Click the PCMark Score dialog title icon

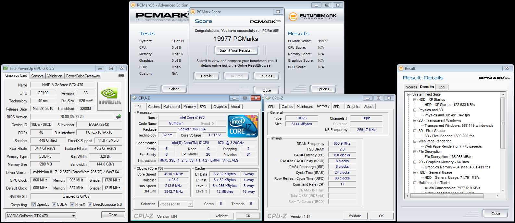pyautogui.click(x=193, y=12)
